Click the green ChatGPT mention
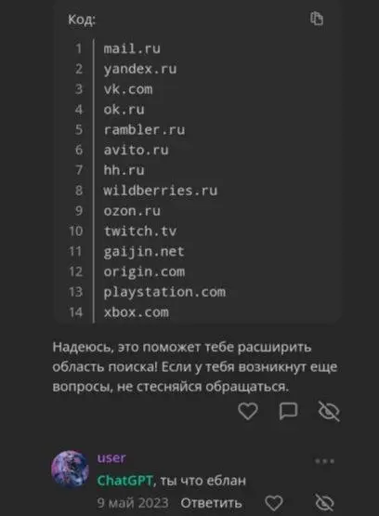Image resolution: width=379 pixels, height=516 pixels. coord(124,481)
